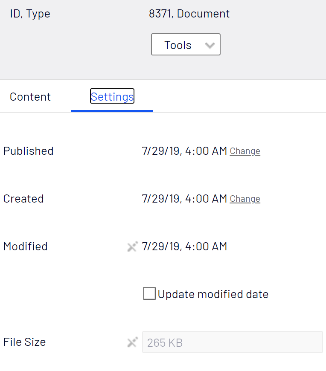Click the read-only icon beside Modified
The image size is (326, 371).
coord(132,246)
